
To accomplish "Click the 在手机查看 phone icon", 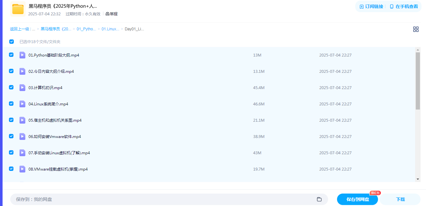I will 391,6.
